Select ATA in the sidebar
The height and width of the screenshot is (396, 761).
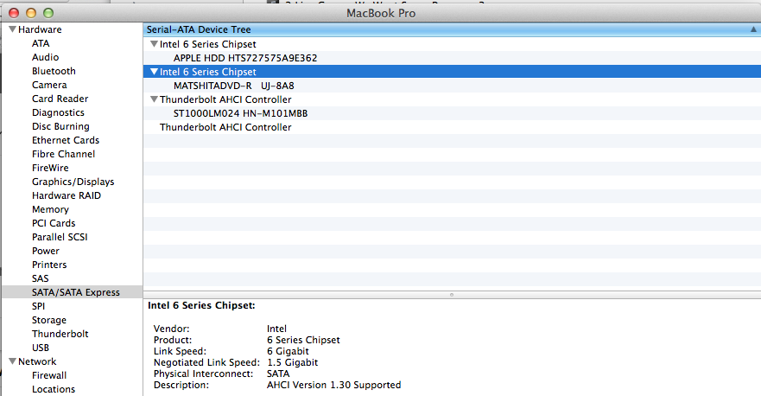[x=41, y=43]
